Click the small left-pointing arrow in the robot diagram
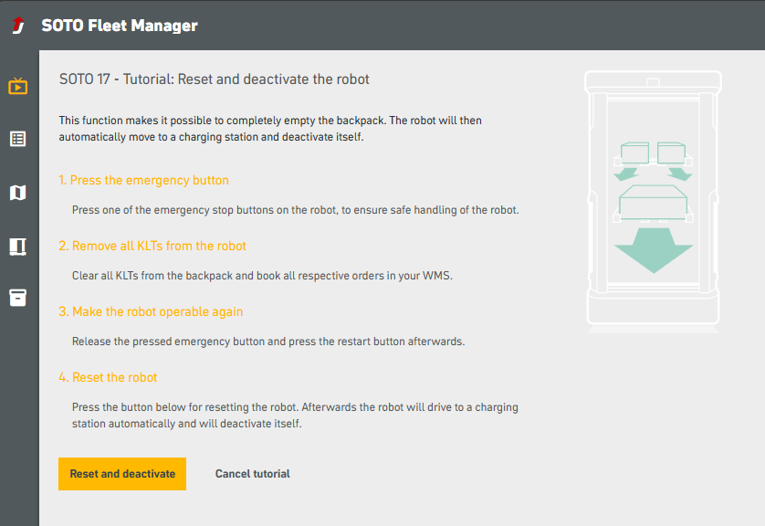 pos(626,174)
